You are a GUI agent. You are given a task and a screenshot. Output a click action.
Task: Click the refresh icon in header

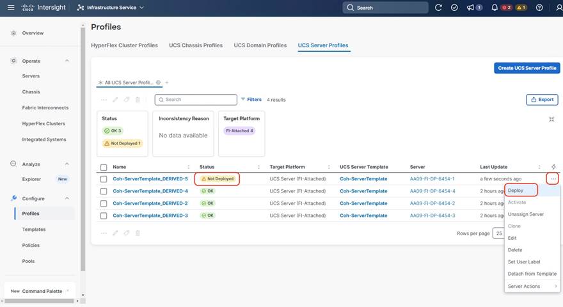click(438, 8)
